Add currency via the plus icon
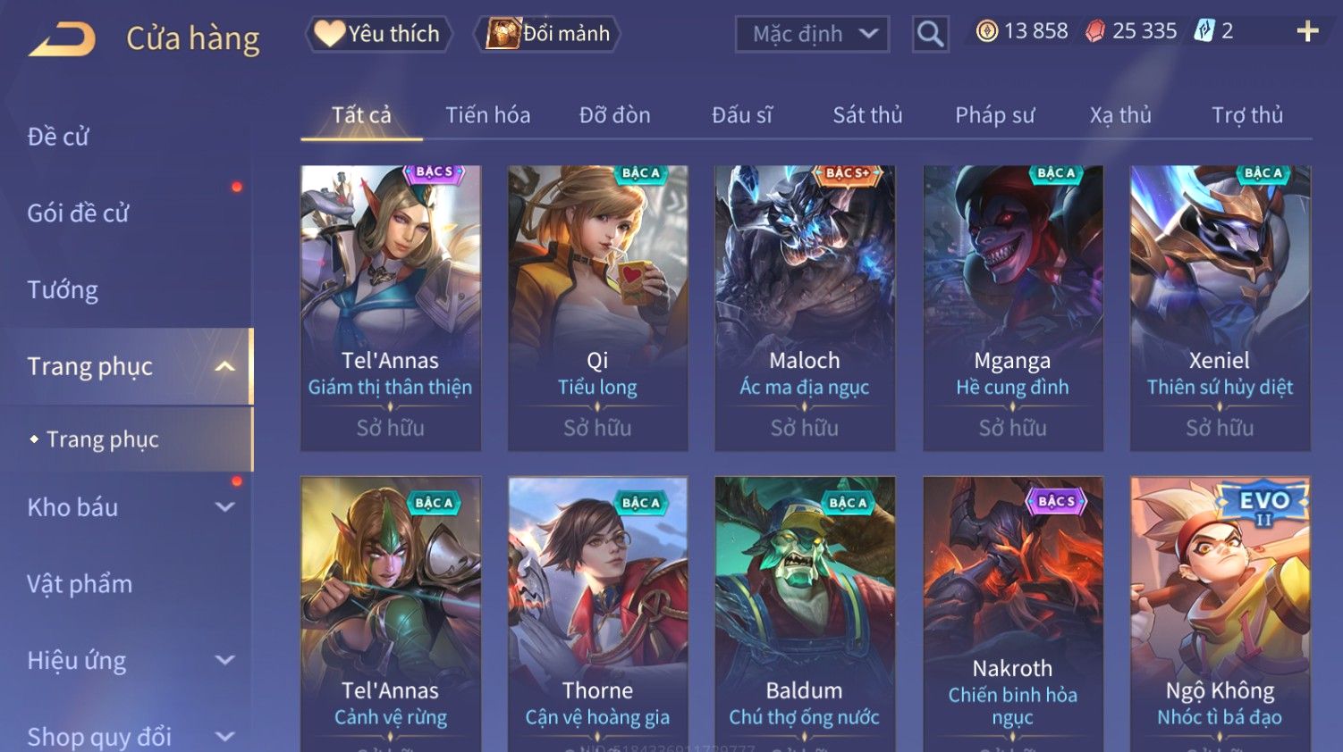1343x752 pixels. 1307,31
